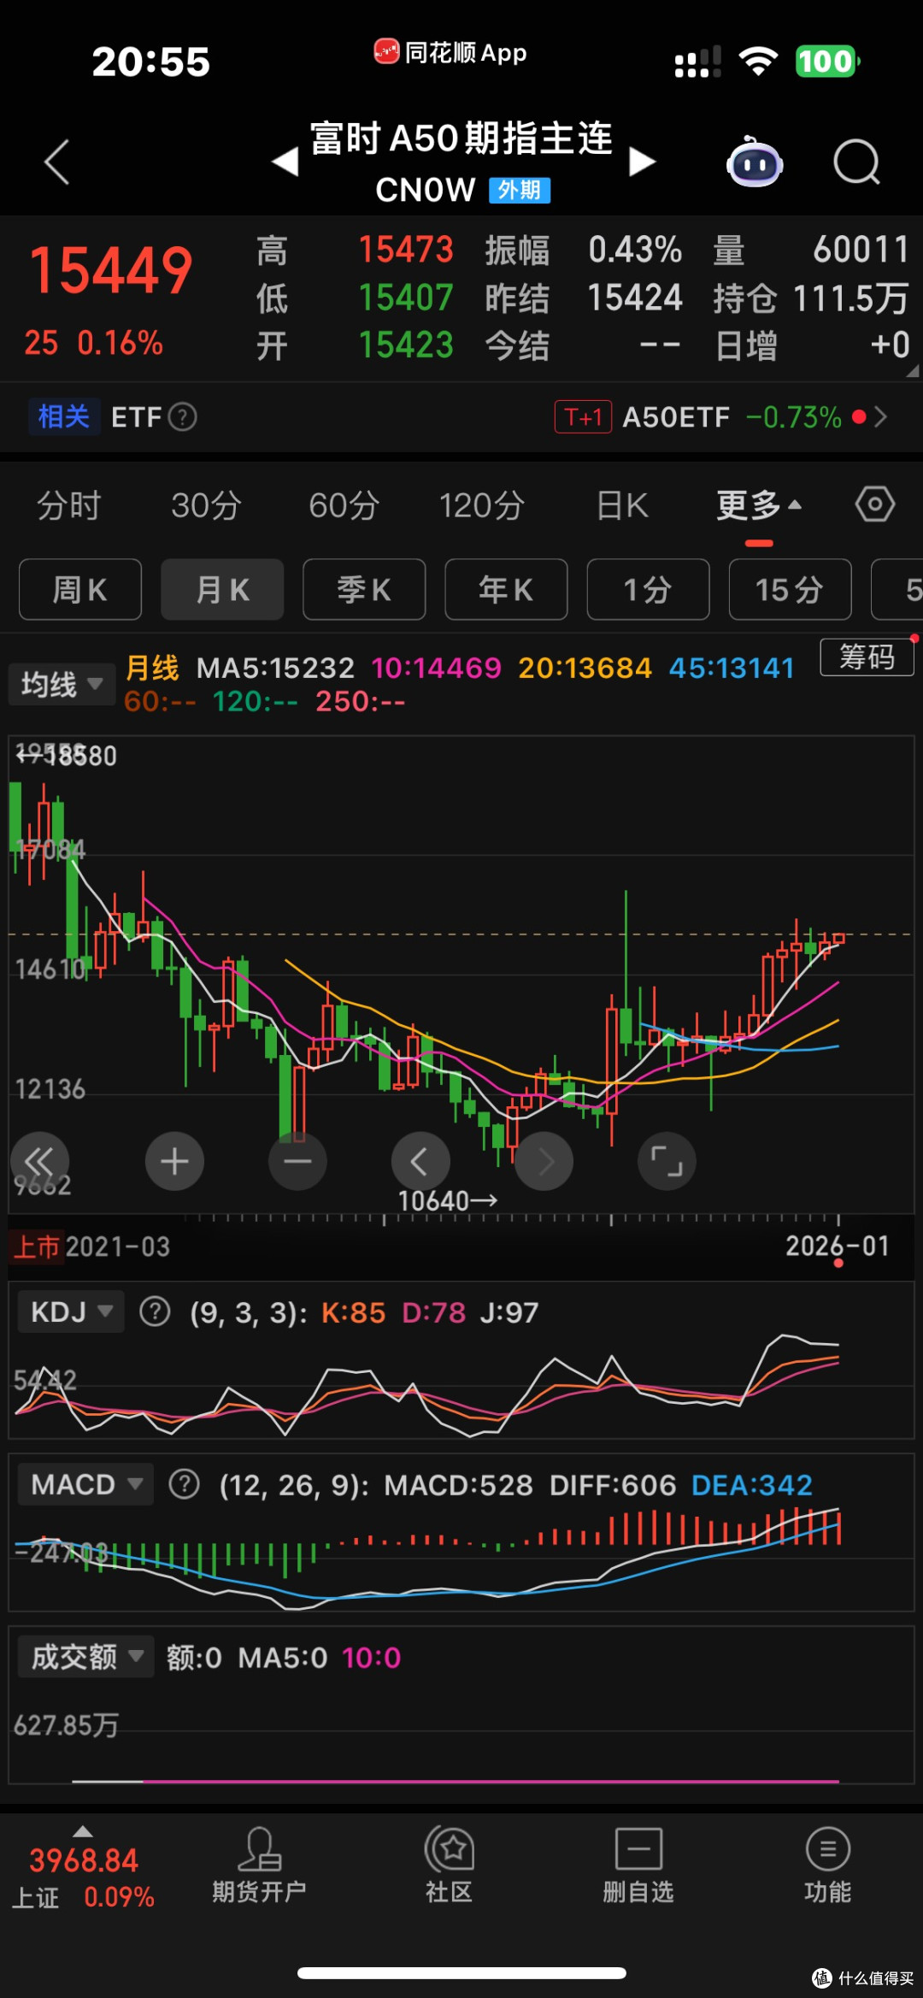Choose the 月K period
The width and height of the screenshot is (923, 1998).
[222, 589]
